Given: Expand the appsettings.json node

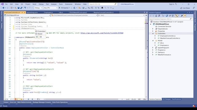Looking at the screenshot, I should coord(153,48).
